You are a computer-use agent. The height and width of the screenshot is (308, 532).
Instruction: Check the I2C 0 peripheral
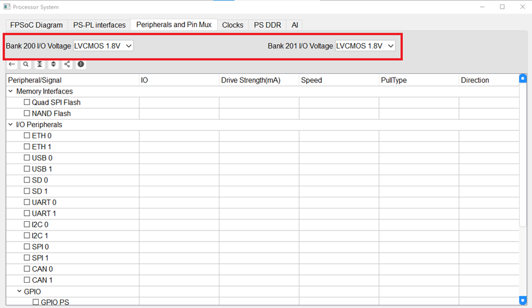click(x=27, y=224)
